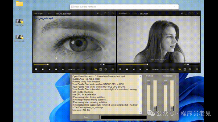Click the square panel icon in test.mp4 player
218x122 pixels.
point(185,69)
